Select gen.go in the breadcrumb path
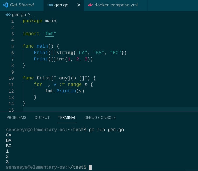This screenshot has height=171, width=198. point(19,15)
